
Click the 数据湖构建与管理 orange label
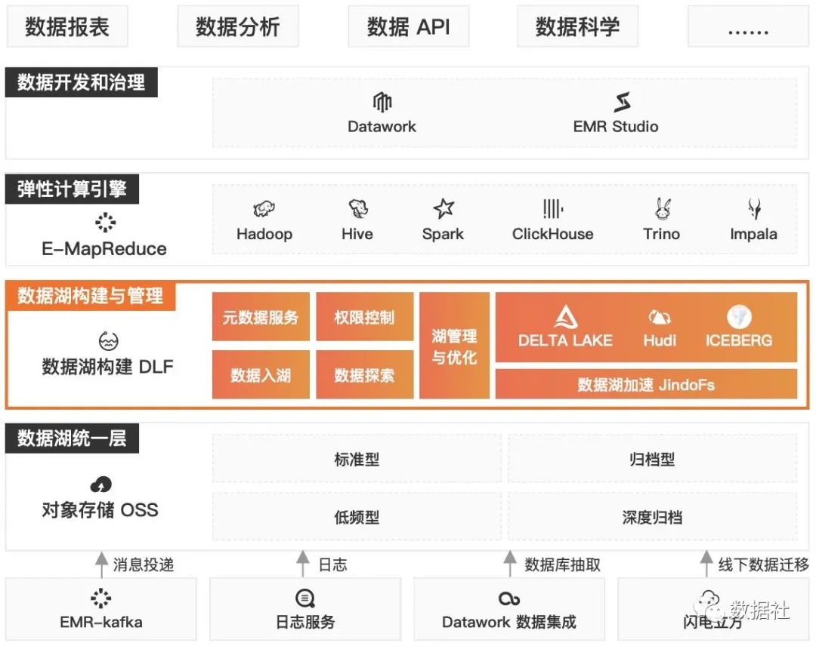[x=91, y=296]
